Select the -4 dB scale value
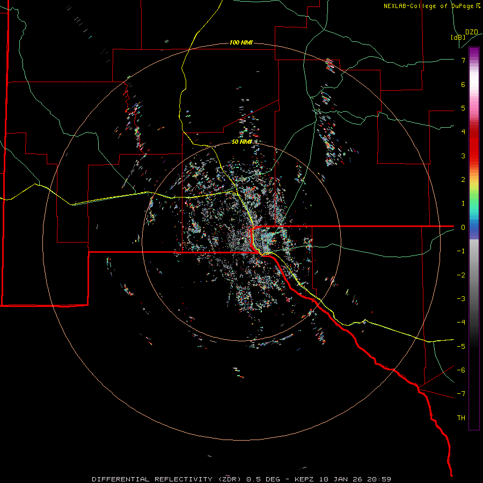The width and height of the screenshot is (483, 483). [x=461, y=323]
